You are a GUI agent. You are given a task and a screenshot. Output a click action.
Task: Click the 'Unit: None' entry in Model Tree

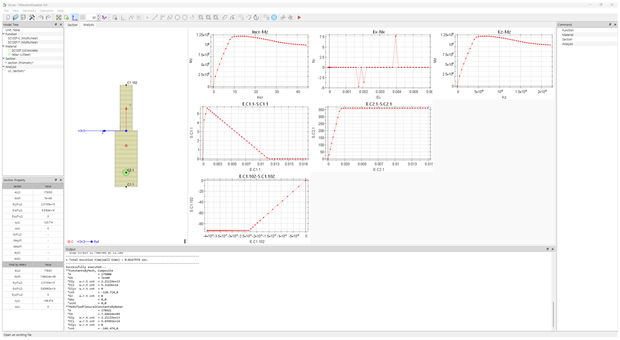tap(13, 30)
